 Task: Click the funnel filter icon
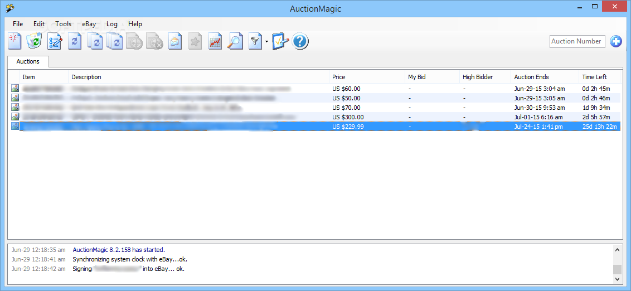[x=255, y=41]
